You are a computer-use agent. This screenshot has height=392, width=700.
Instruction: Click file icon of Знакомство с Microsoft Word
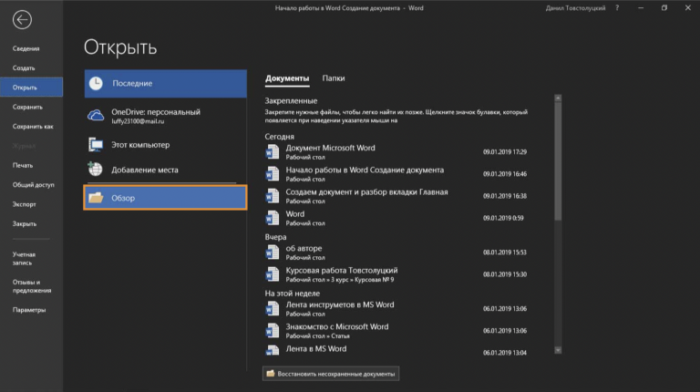(273, 330)
